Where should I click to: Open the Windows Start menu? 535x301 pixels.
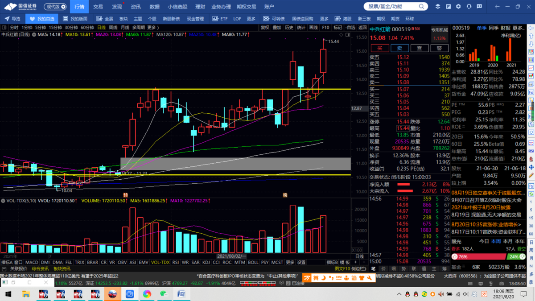tap(8, 294)
